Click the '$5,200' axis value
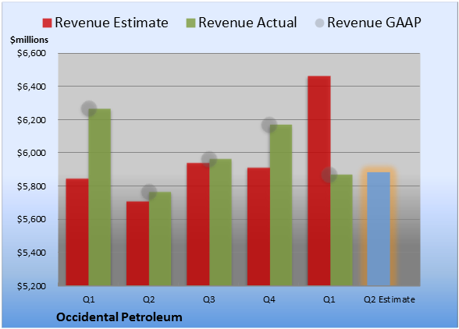Image resolution: width=459 pixels, height=329 pixels. coord(31,286)
